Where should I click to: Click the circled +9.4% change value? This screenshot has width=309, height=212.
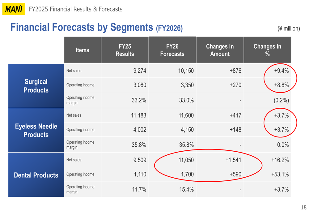click(x=281, y=71)
